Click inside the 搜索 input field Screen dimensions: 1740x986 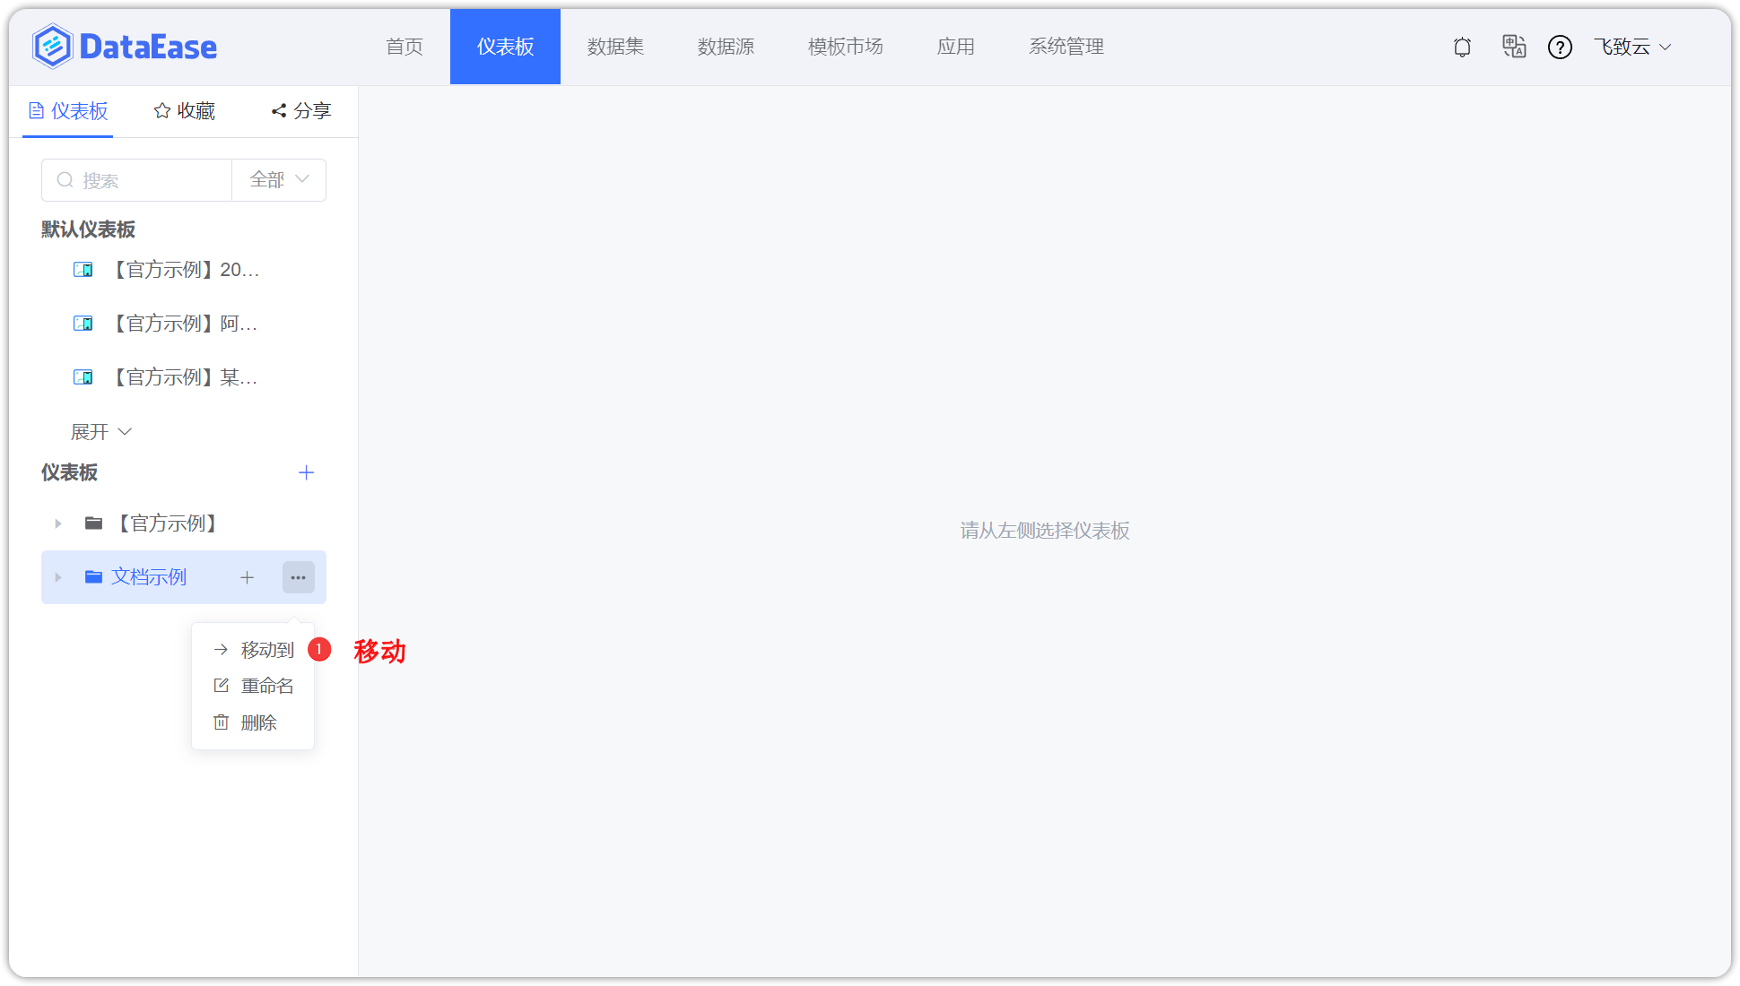pyautogui.click(x=135, y=180)
